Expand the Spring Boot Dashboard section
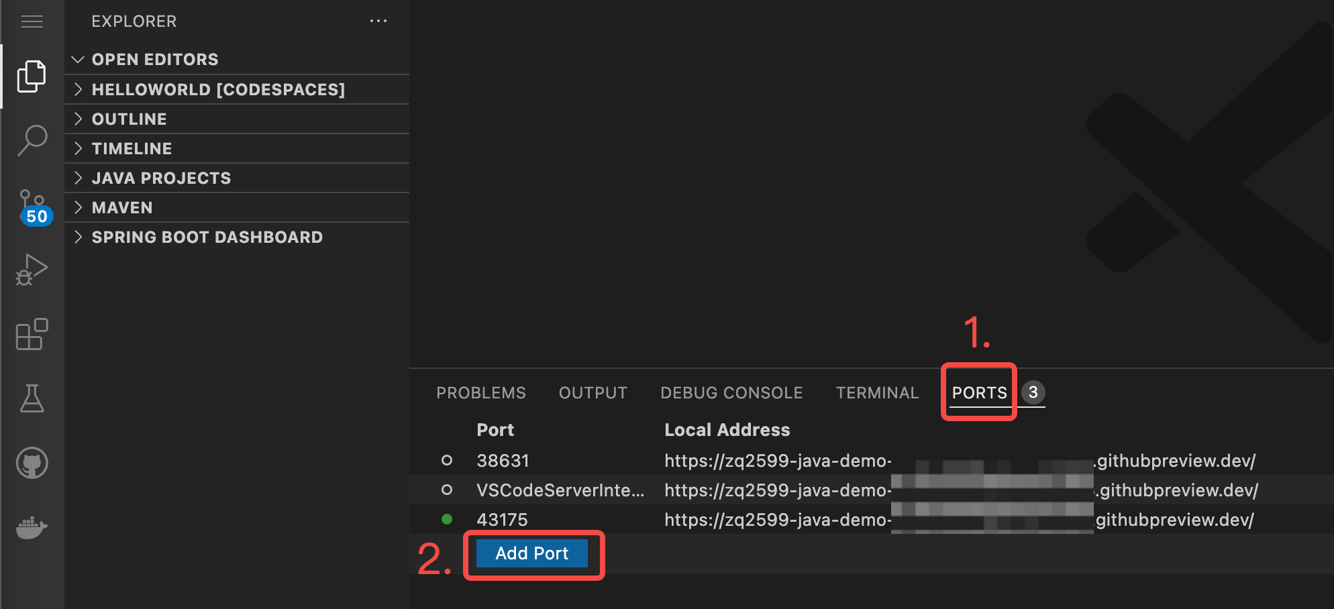This screenshot has height=609, width=1334. [x=237, y=237]
